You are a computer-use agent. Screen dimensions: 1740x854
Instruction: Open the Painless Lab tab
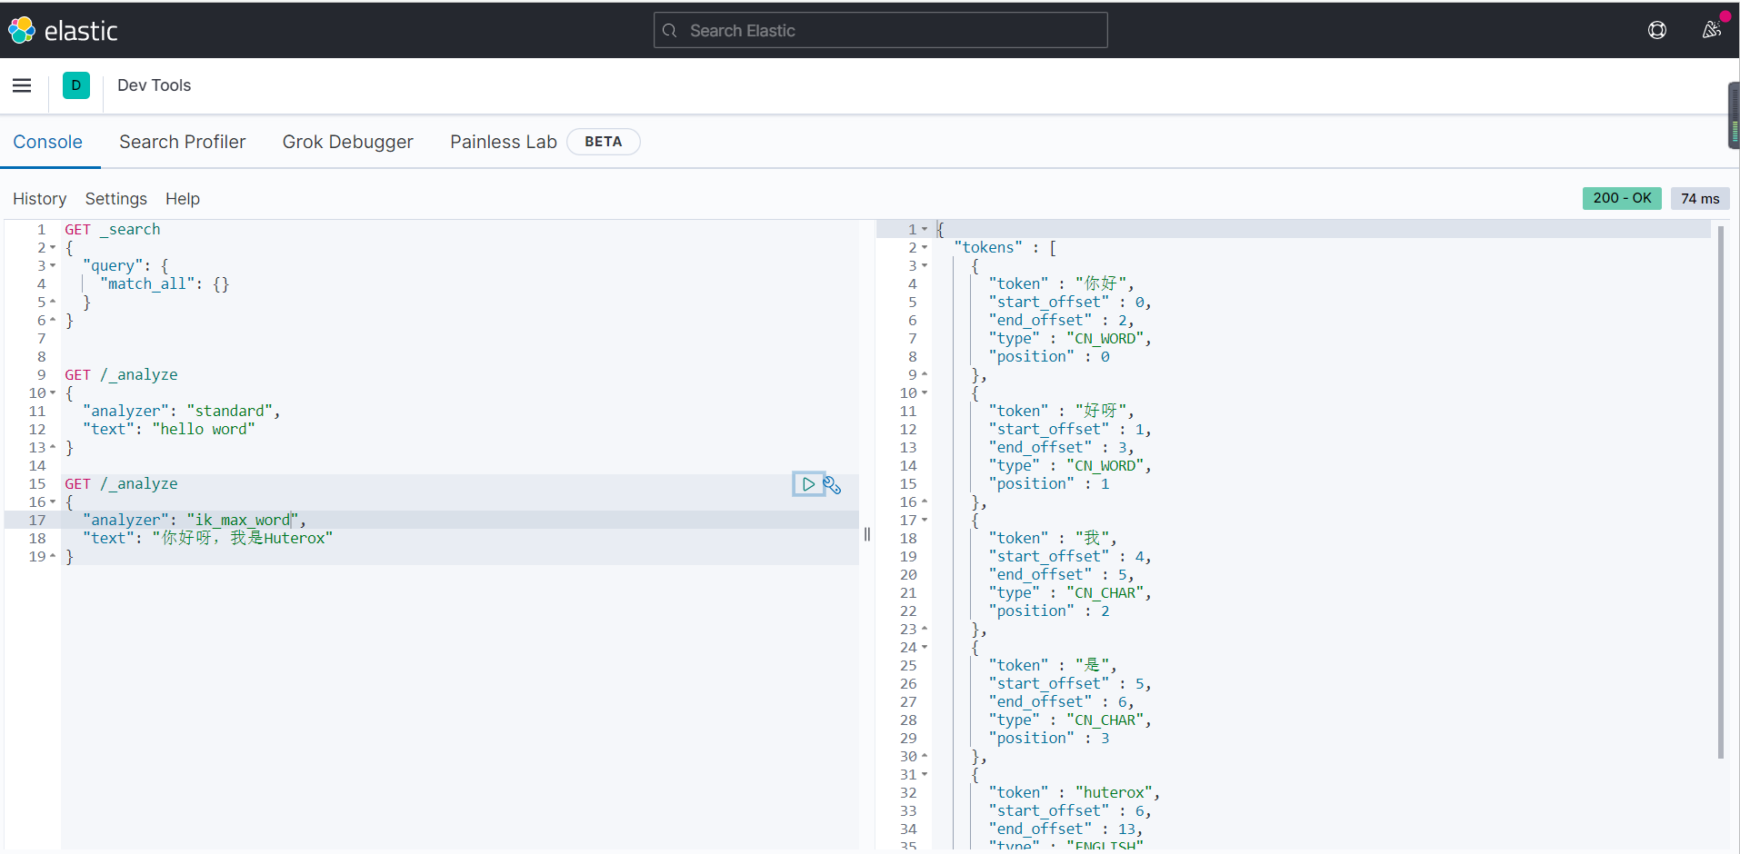coord(504,142)
